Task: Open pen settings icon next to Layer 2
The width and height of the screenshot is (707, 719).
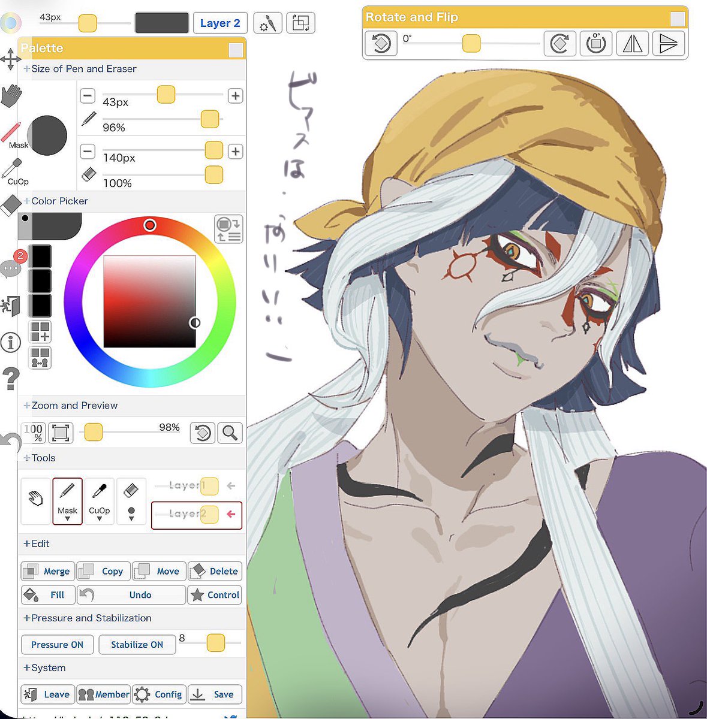Action: tap(268, 23)
